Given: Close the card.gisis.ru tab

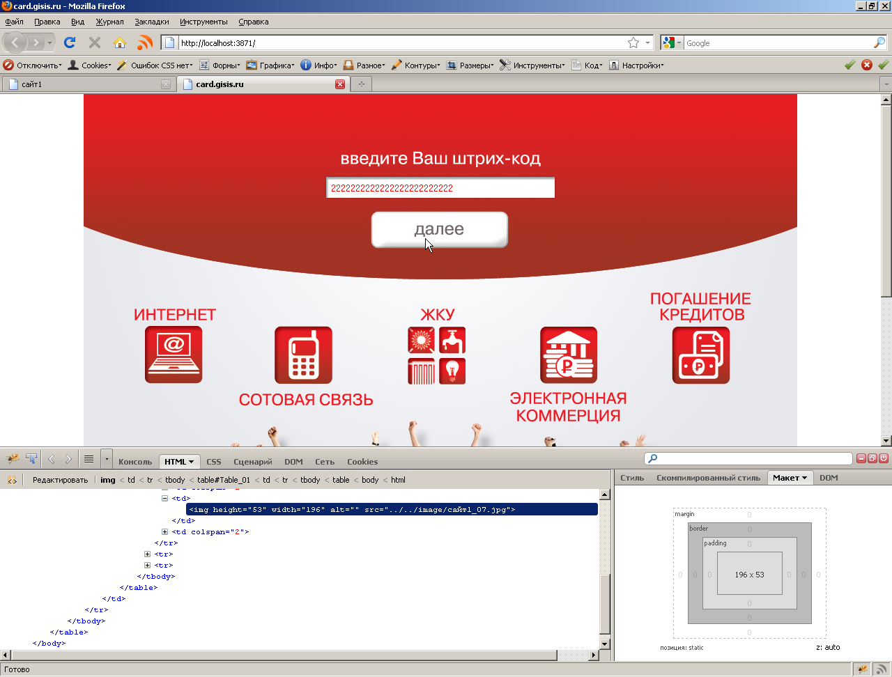Looking at the screenshot, I should coord(340,84).
